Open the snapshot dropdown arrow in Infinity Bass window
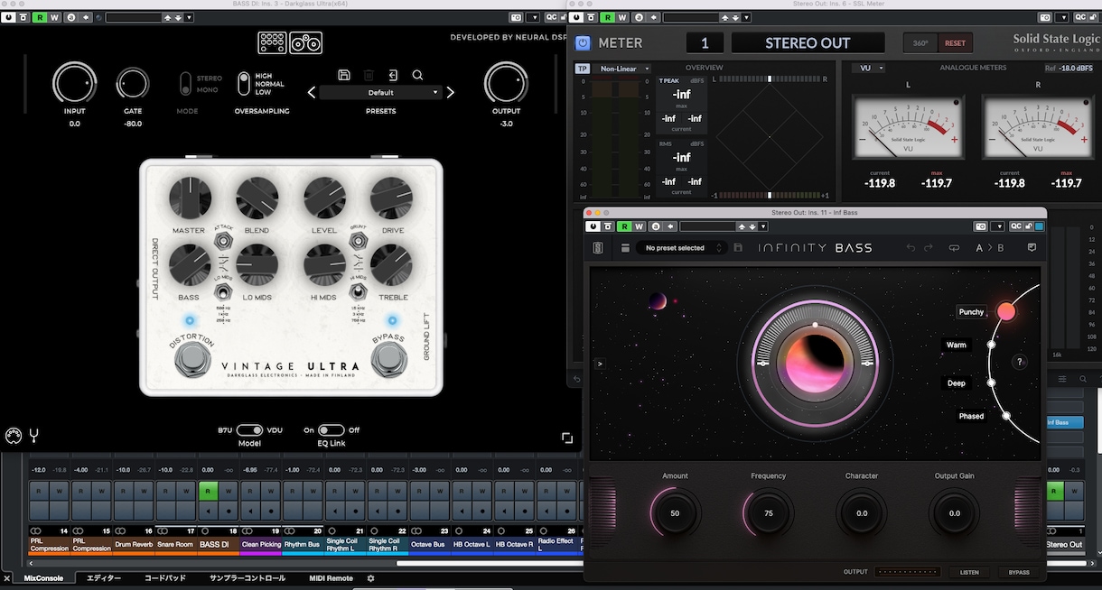This screenshot has width=1102, height=590. [997, 226]
